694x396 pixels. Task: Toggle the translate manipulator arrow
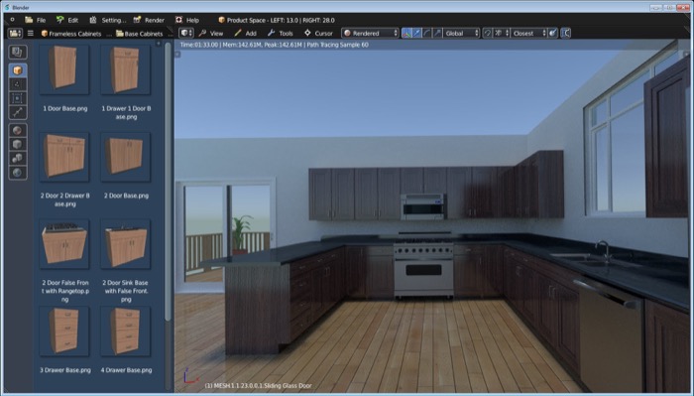click(x=417, y=33)
